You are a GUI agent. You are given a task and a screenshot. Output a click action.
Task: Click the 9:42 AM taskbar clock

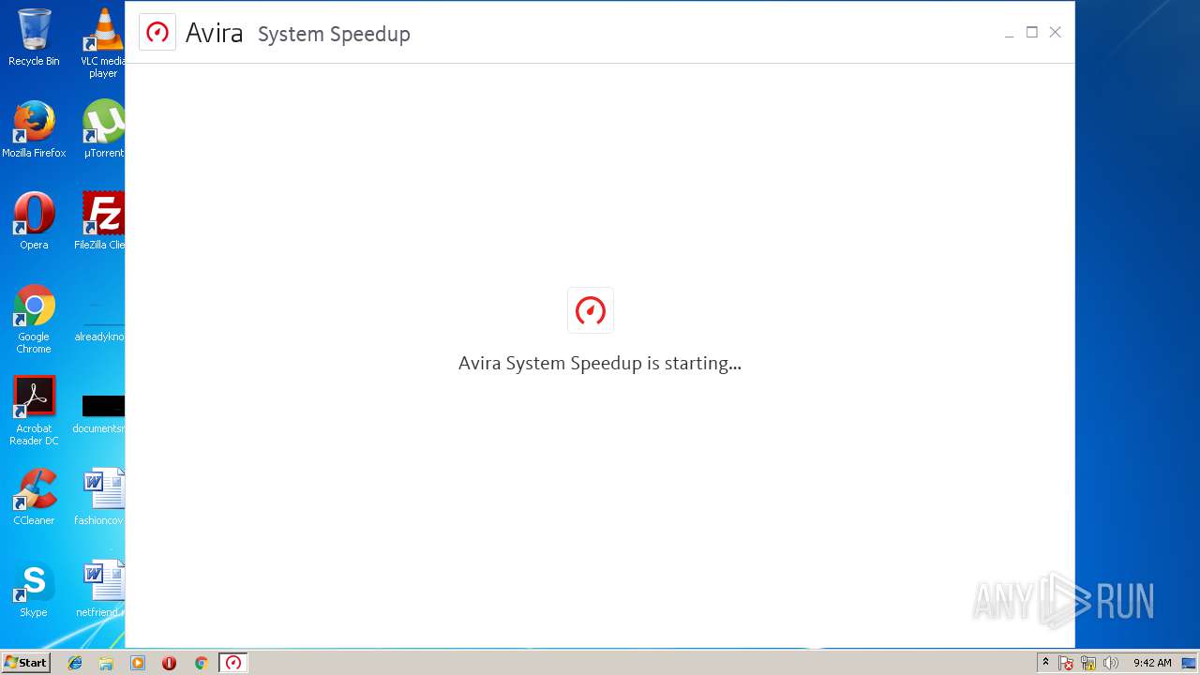click(x=1152, y=663)
